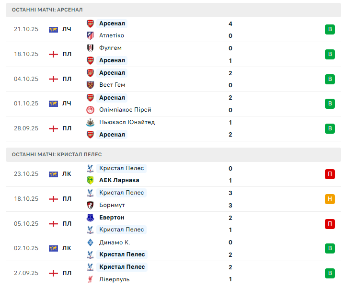Click the Liverpool club crest icon
The width and height of the screenshot is (345, 288).
pos(90,279)
